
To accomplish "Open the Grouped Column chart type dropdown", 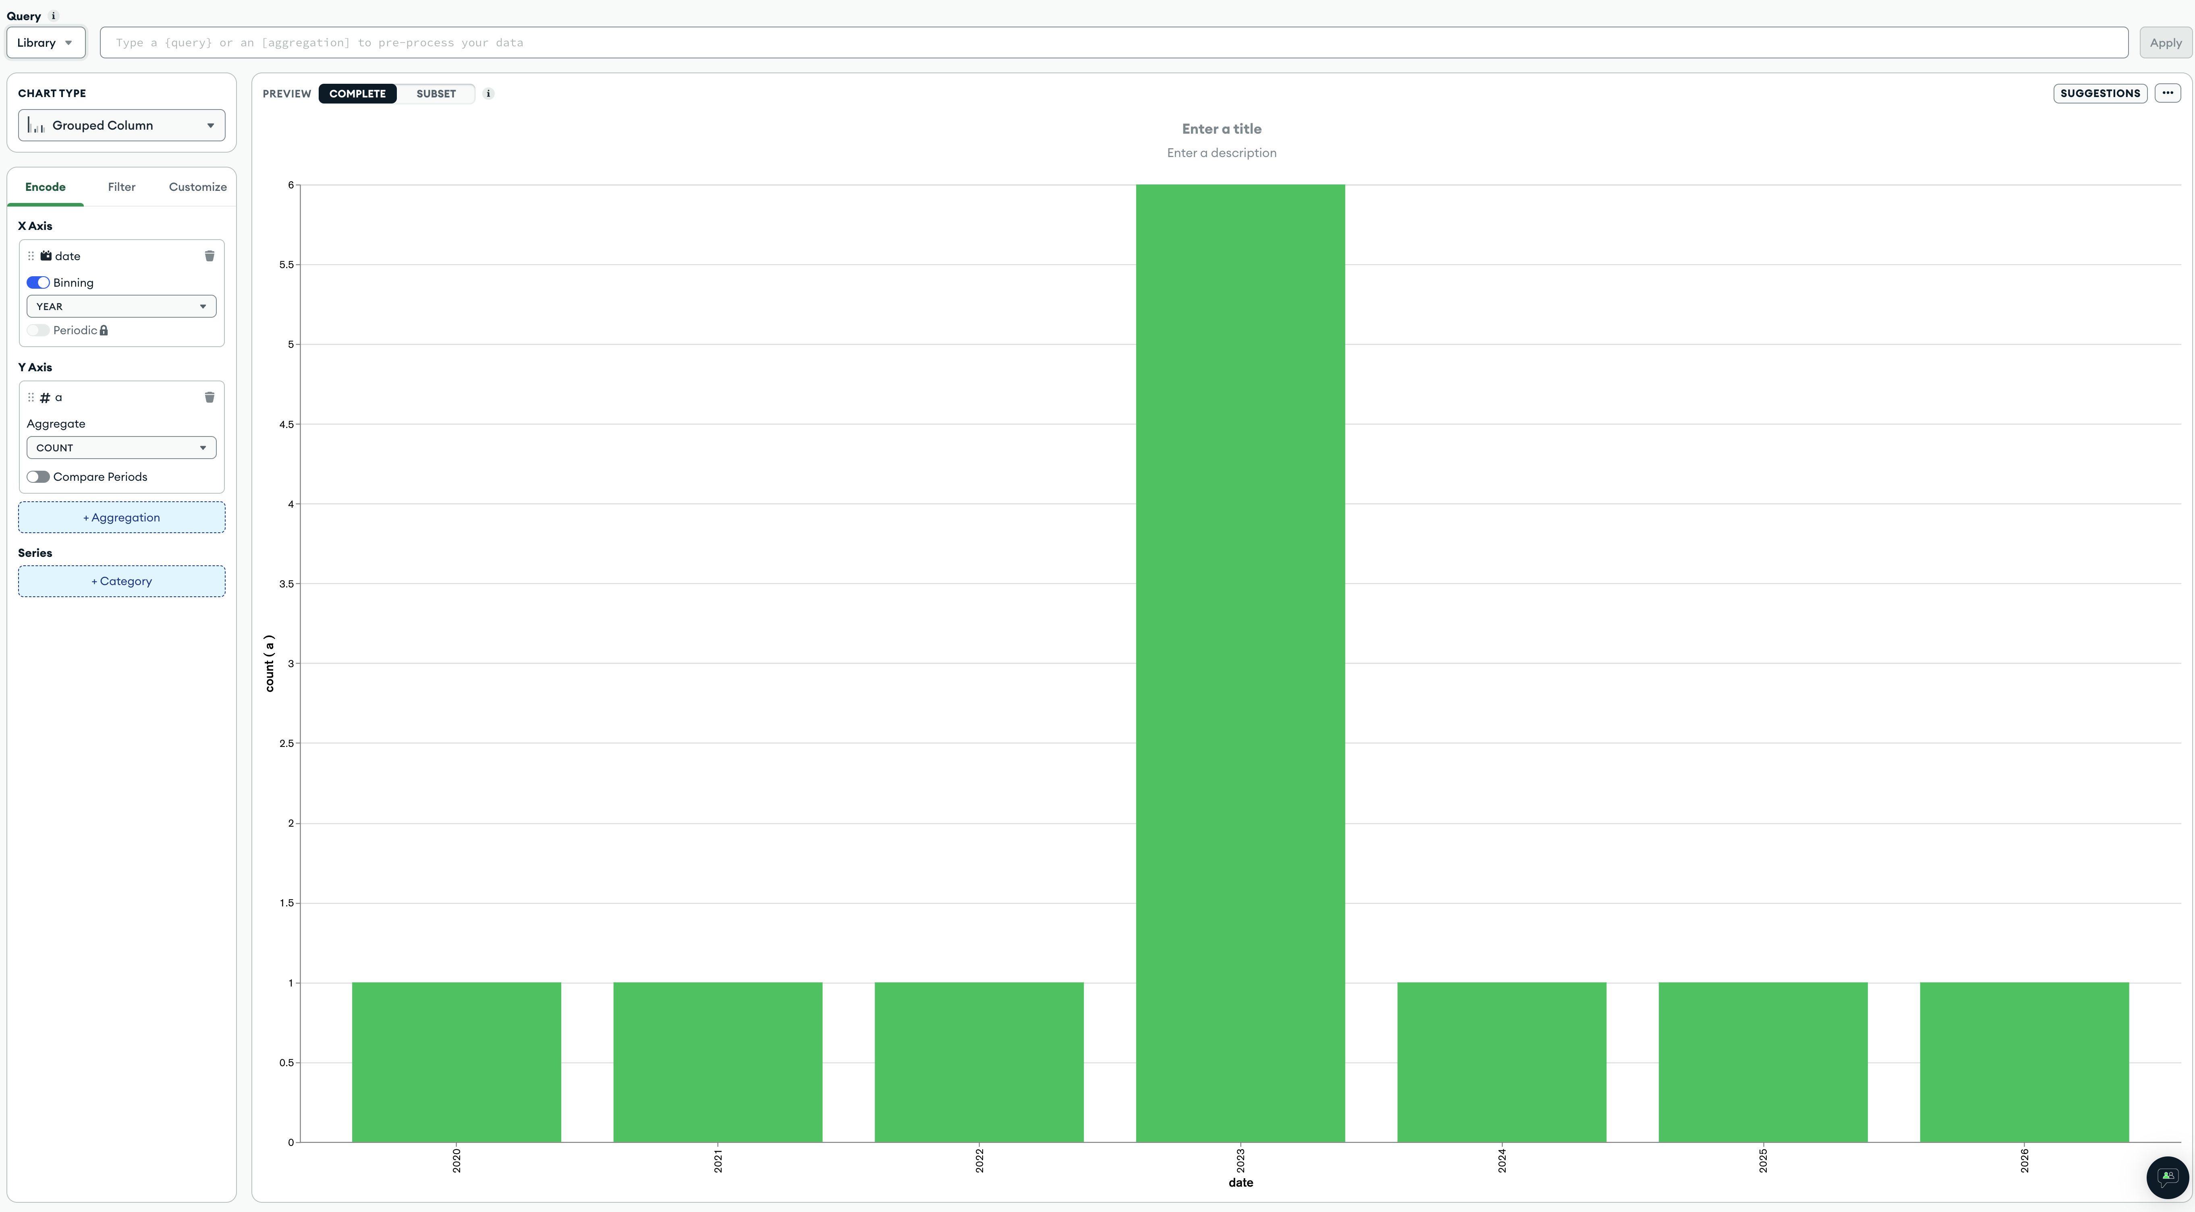I will click(121, 125).
